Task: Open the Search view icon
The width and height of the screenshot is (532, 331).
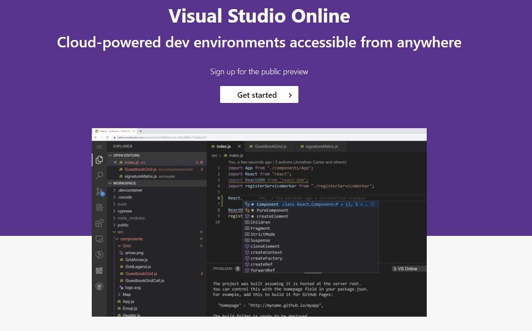Action: click(x=99, y=175)
